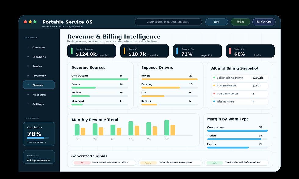Click the Trailers revenue source bar
This screenshot has width=299, height=179.
tap(100, 96)
